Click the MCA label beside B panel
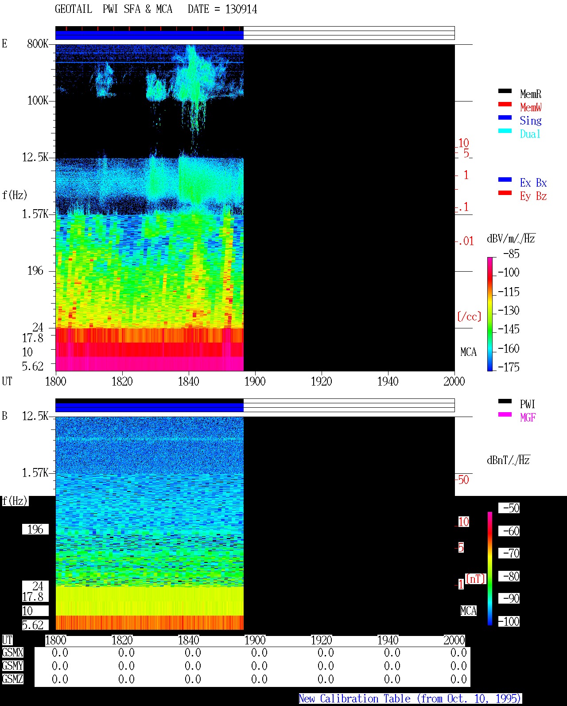 coord(468,611)
